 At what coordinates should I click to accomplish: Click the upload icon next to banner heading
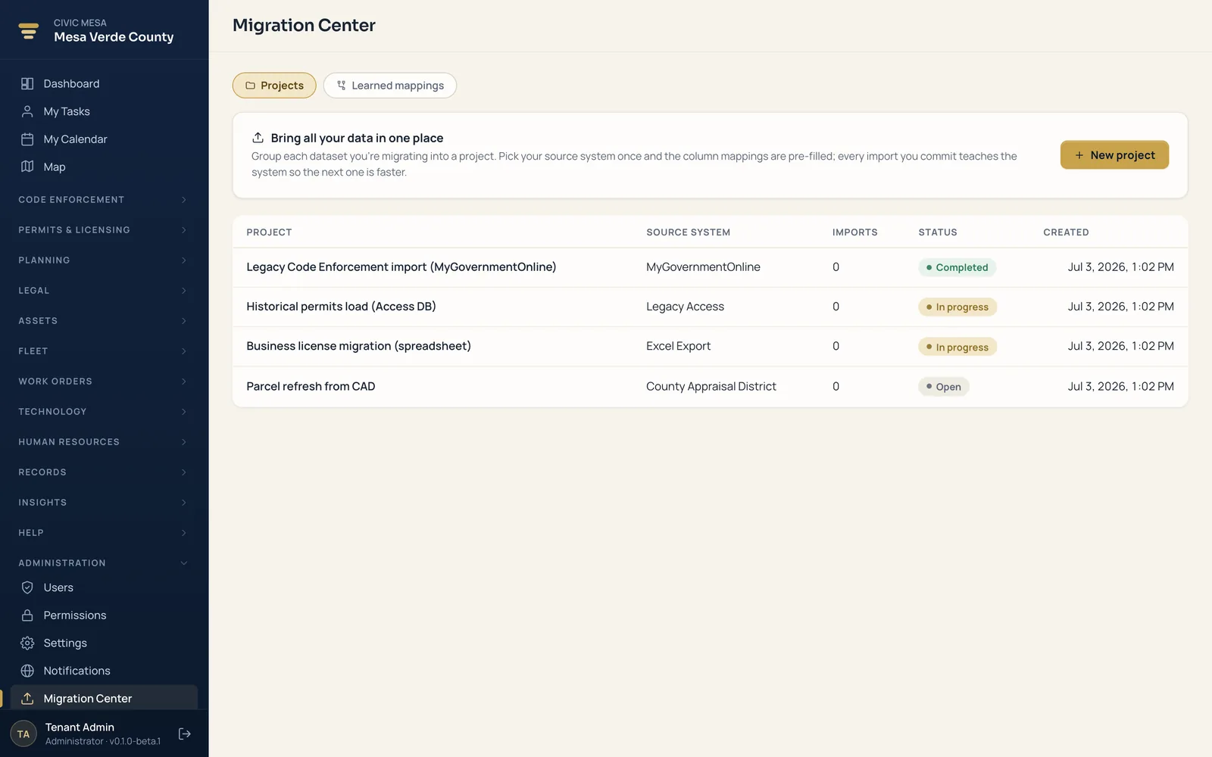(258, 137)
